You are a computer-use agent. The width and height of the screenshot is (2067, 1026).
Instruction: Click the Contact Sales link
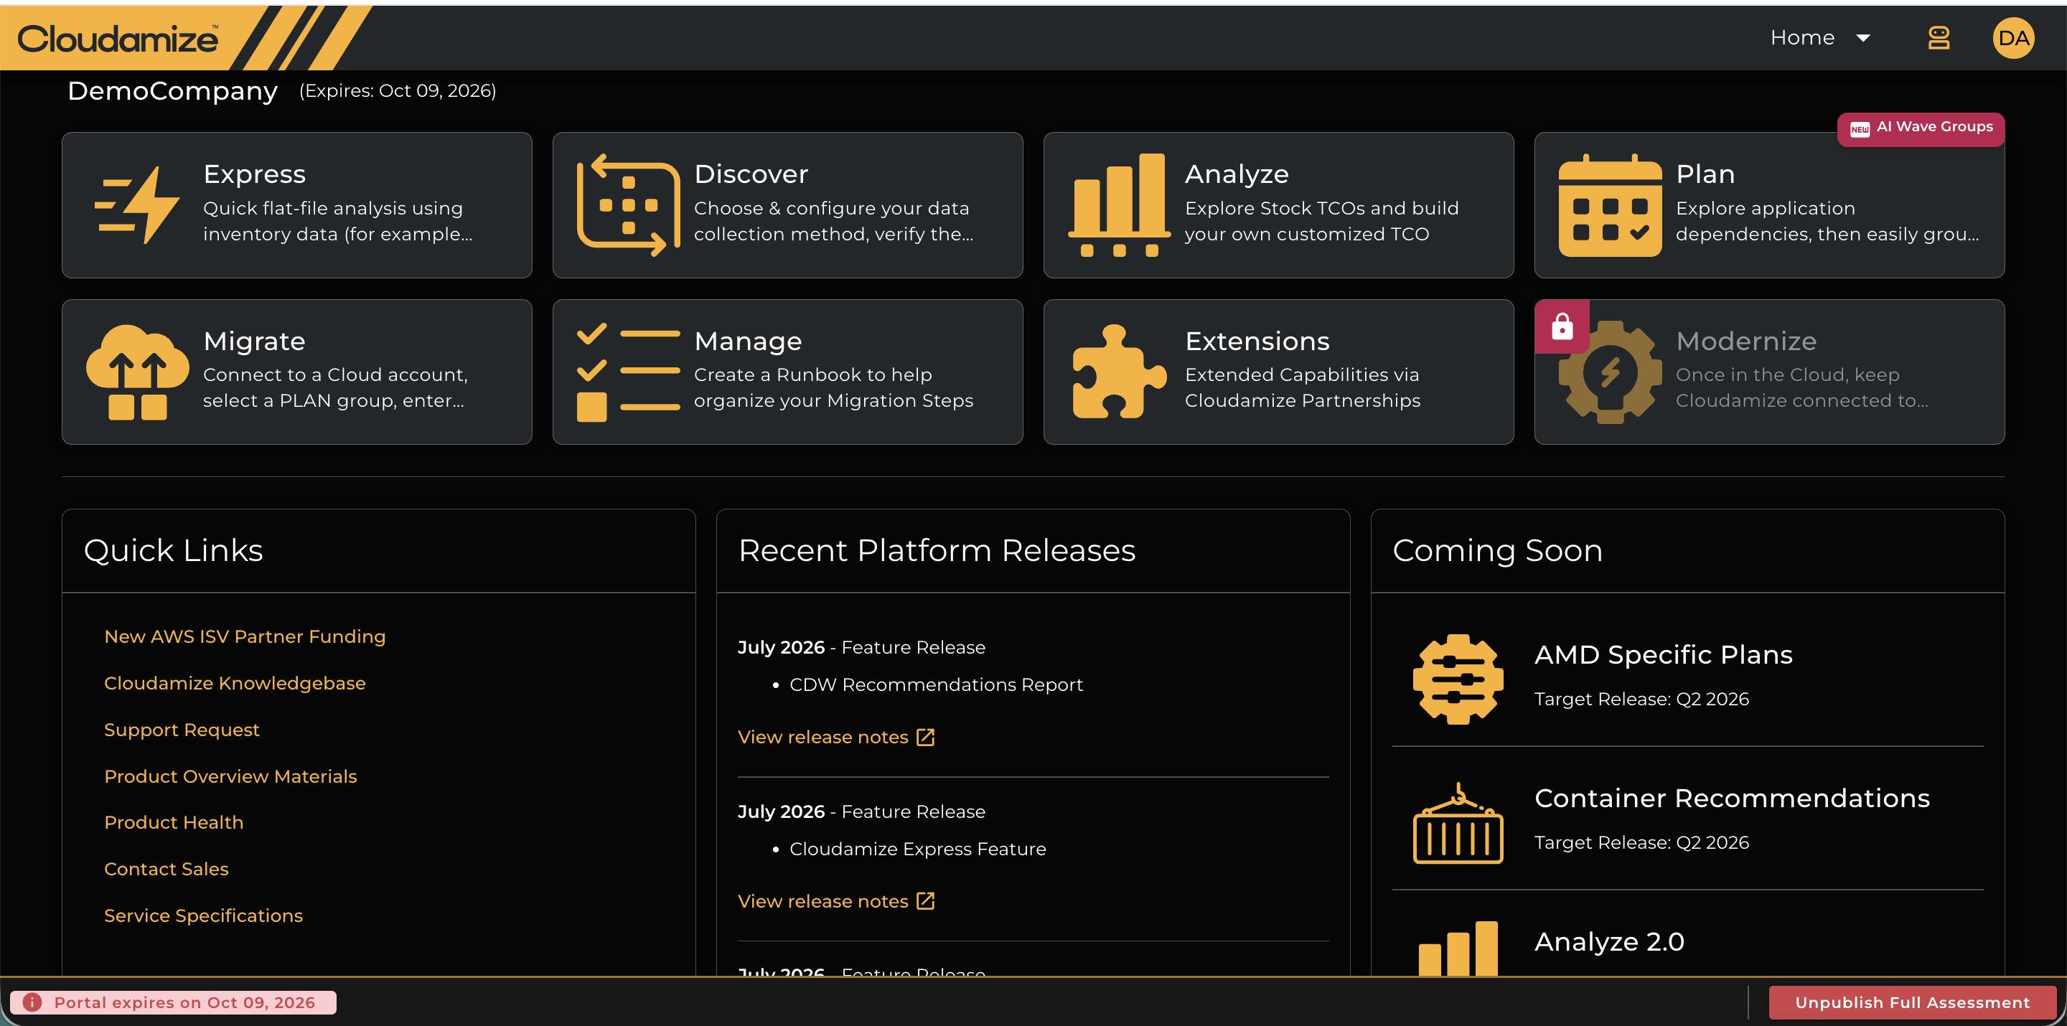click(x=166, y=869)
